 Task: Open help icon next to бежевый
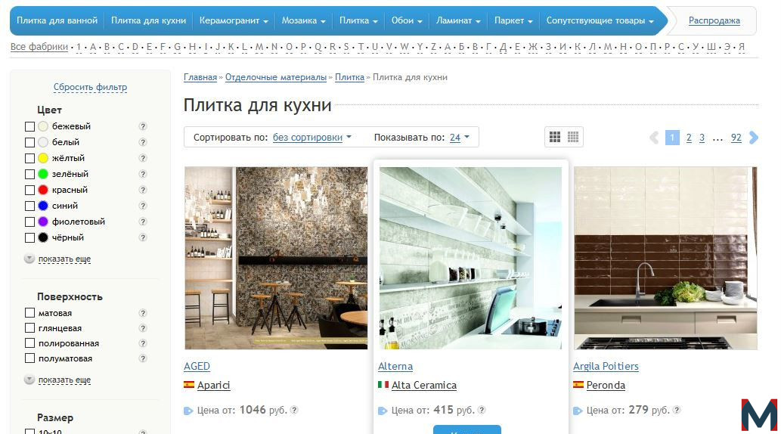pyautogui.click(x=143, y=126)
